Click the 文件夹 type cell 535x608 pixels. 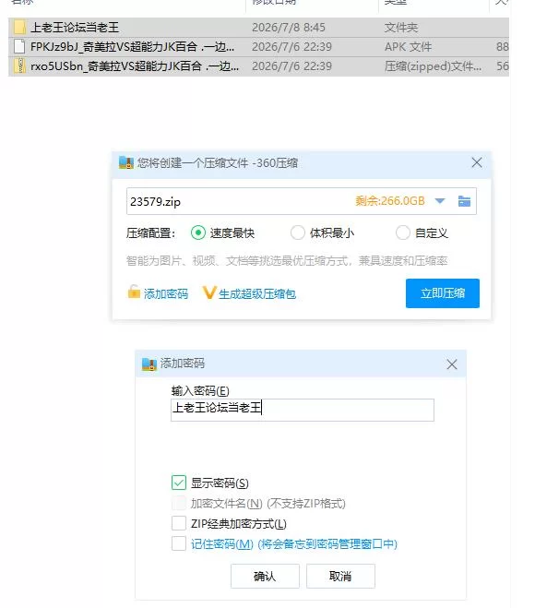click(401, 28)
